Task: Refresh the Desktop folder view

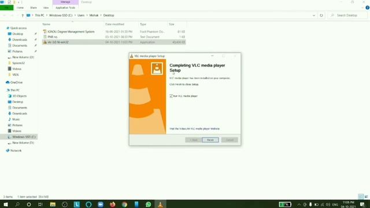Action: 321,16
